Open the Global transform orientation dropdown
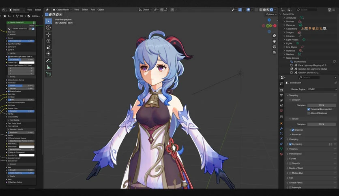This screenshot has height=196, width=339. 145,10
